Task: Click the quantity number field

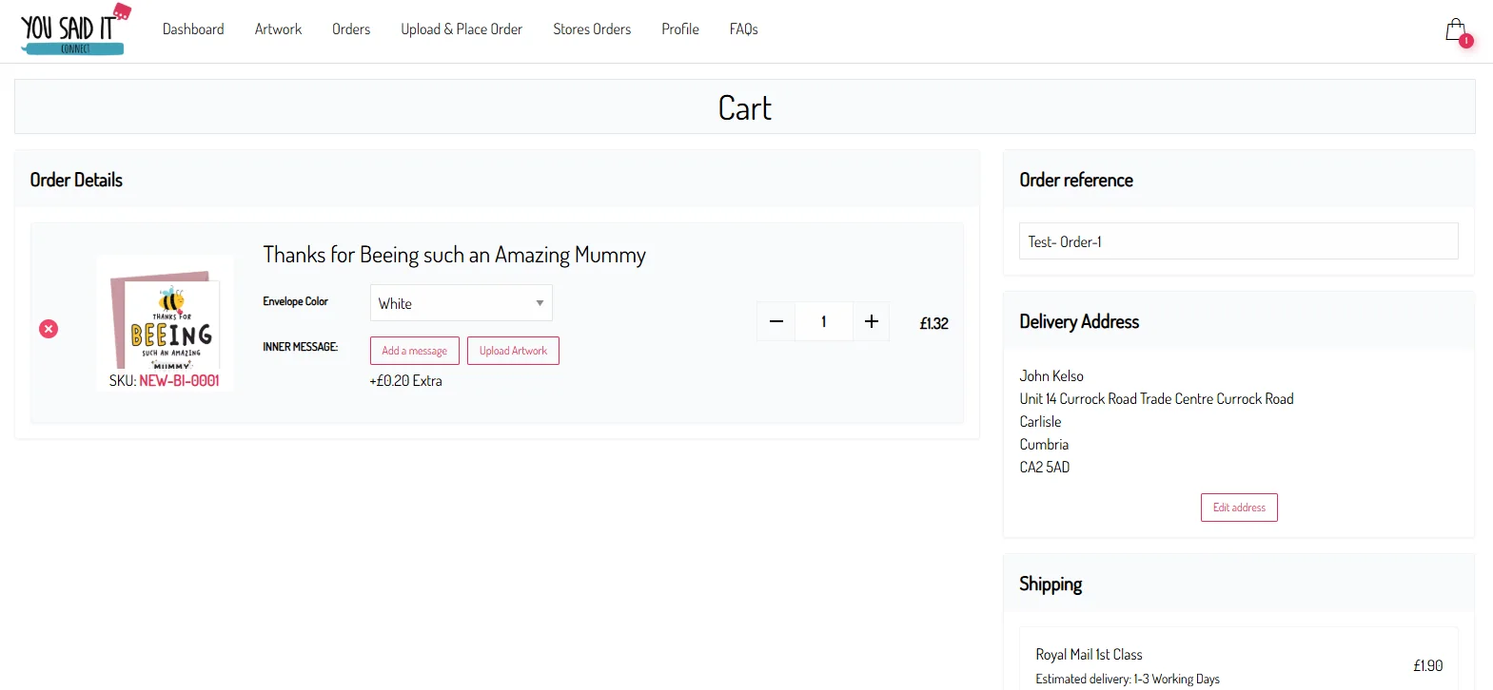Action: tap(824, 321)
